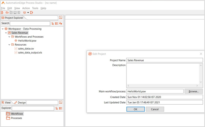Switch to the Design tab
This screenshot has height=127, width=205.
click(x=20, y=103)
